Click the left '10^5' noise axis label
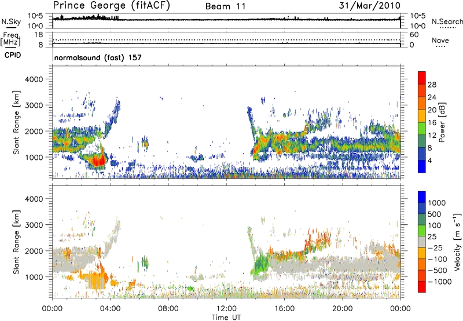Screen dimensions: 463x321 point(35,16)
